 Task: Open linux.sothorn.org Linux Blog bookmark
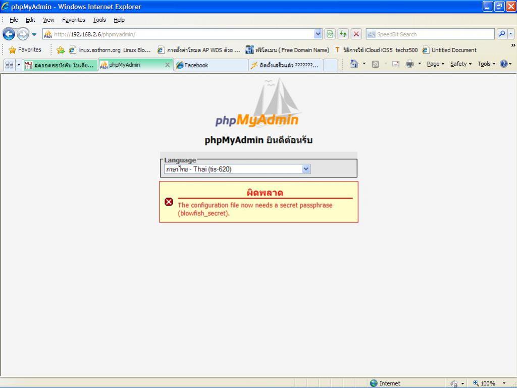click(x=110, y=50)
